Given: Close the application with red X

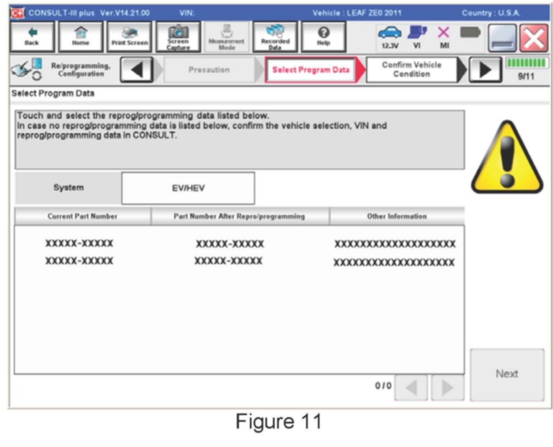Looking at the screenshot, I should (534, 39).
